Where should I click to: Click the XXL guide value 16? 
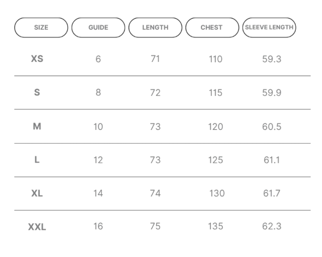(98, 226)
